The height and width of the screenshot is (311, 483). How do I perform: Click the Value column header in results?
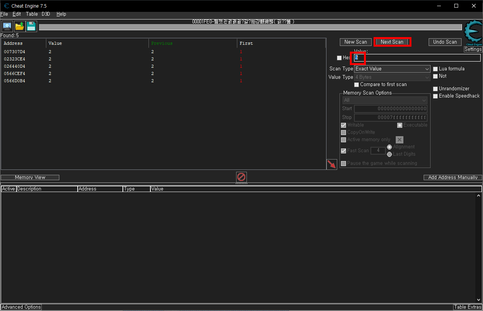pyautogui.click(x=98, y=43)
